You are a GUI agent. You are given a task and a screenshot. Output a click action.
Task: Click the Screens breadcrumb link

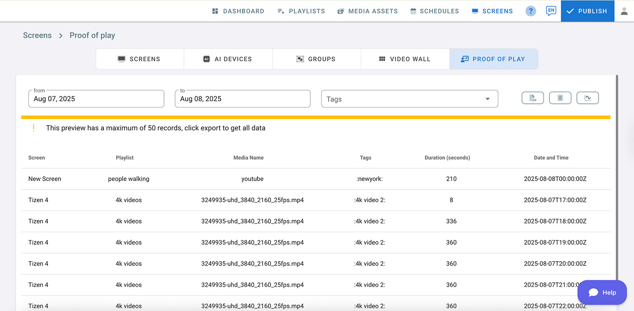point(37,35)
